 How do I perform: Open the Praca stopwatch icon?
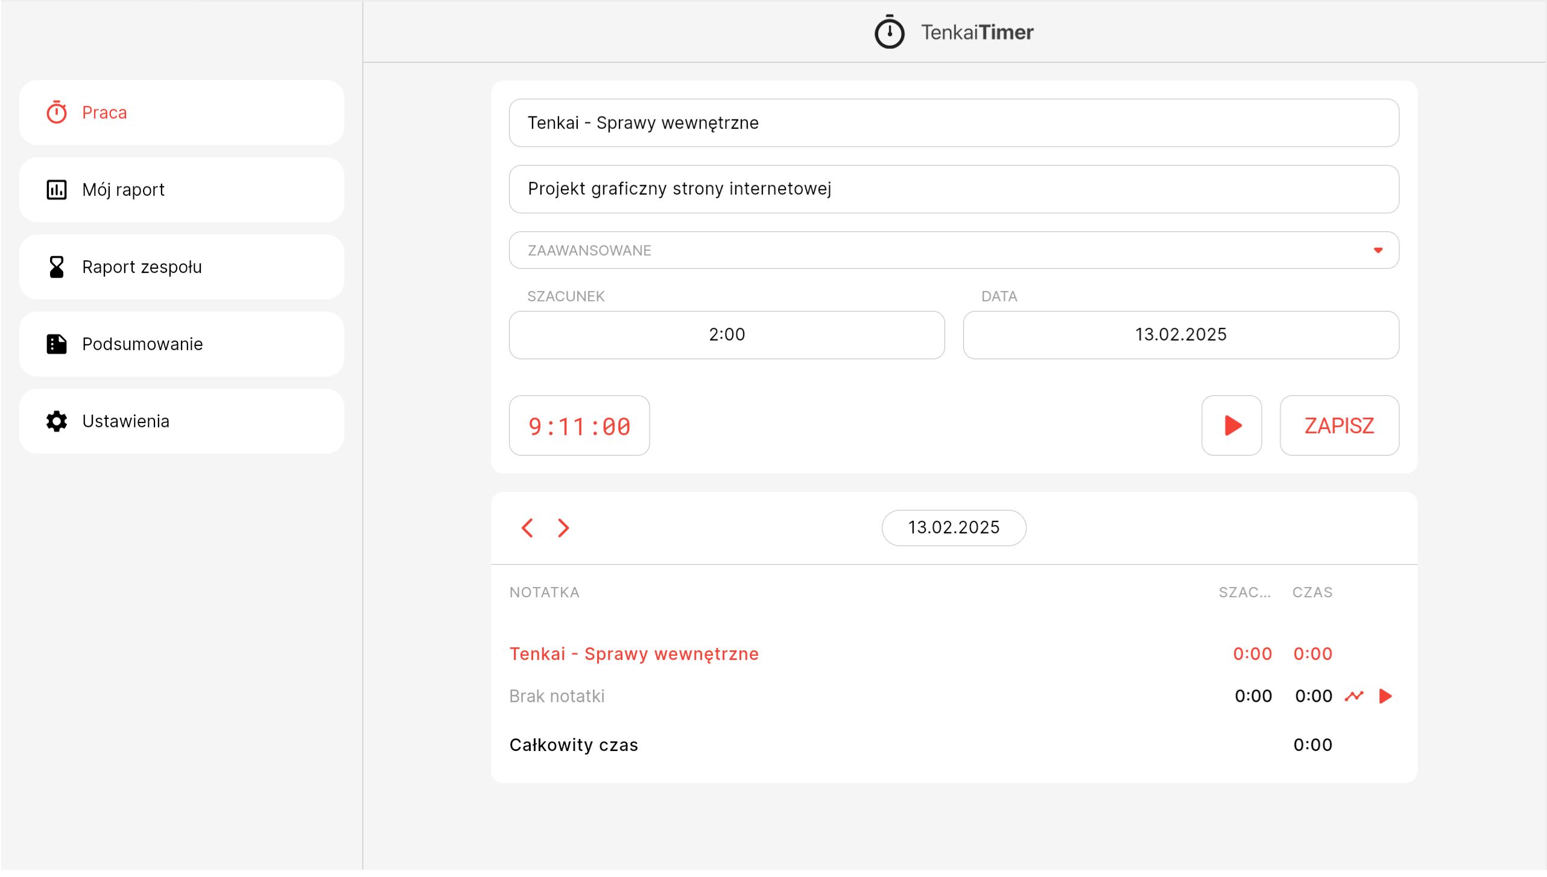57,113
